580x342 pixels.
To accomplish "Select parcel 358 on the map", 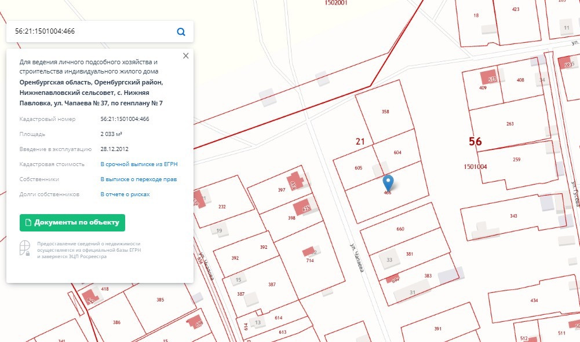I will coord(385,112).
